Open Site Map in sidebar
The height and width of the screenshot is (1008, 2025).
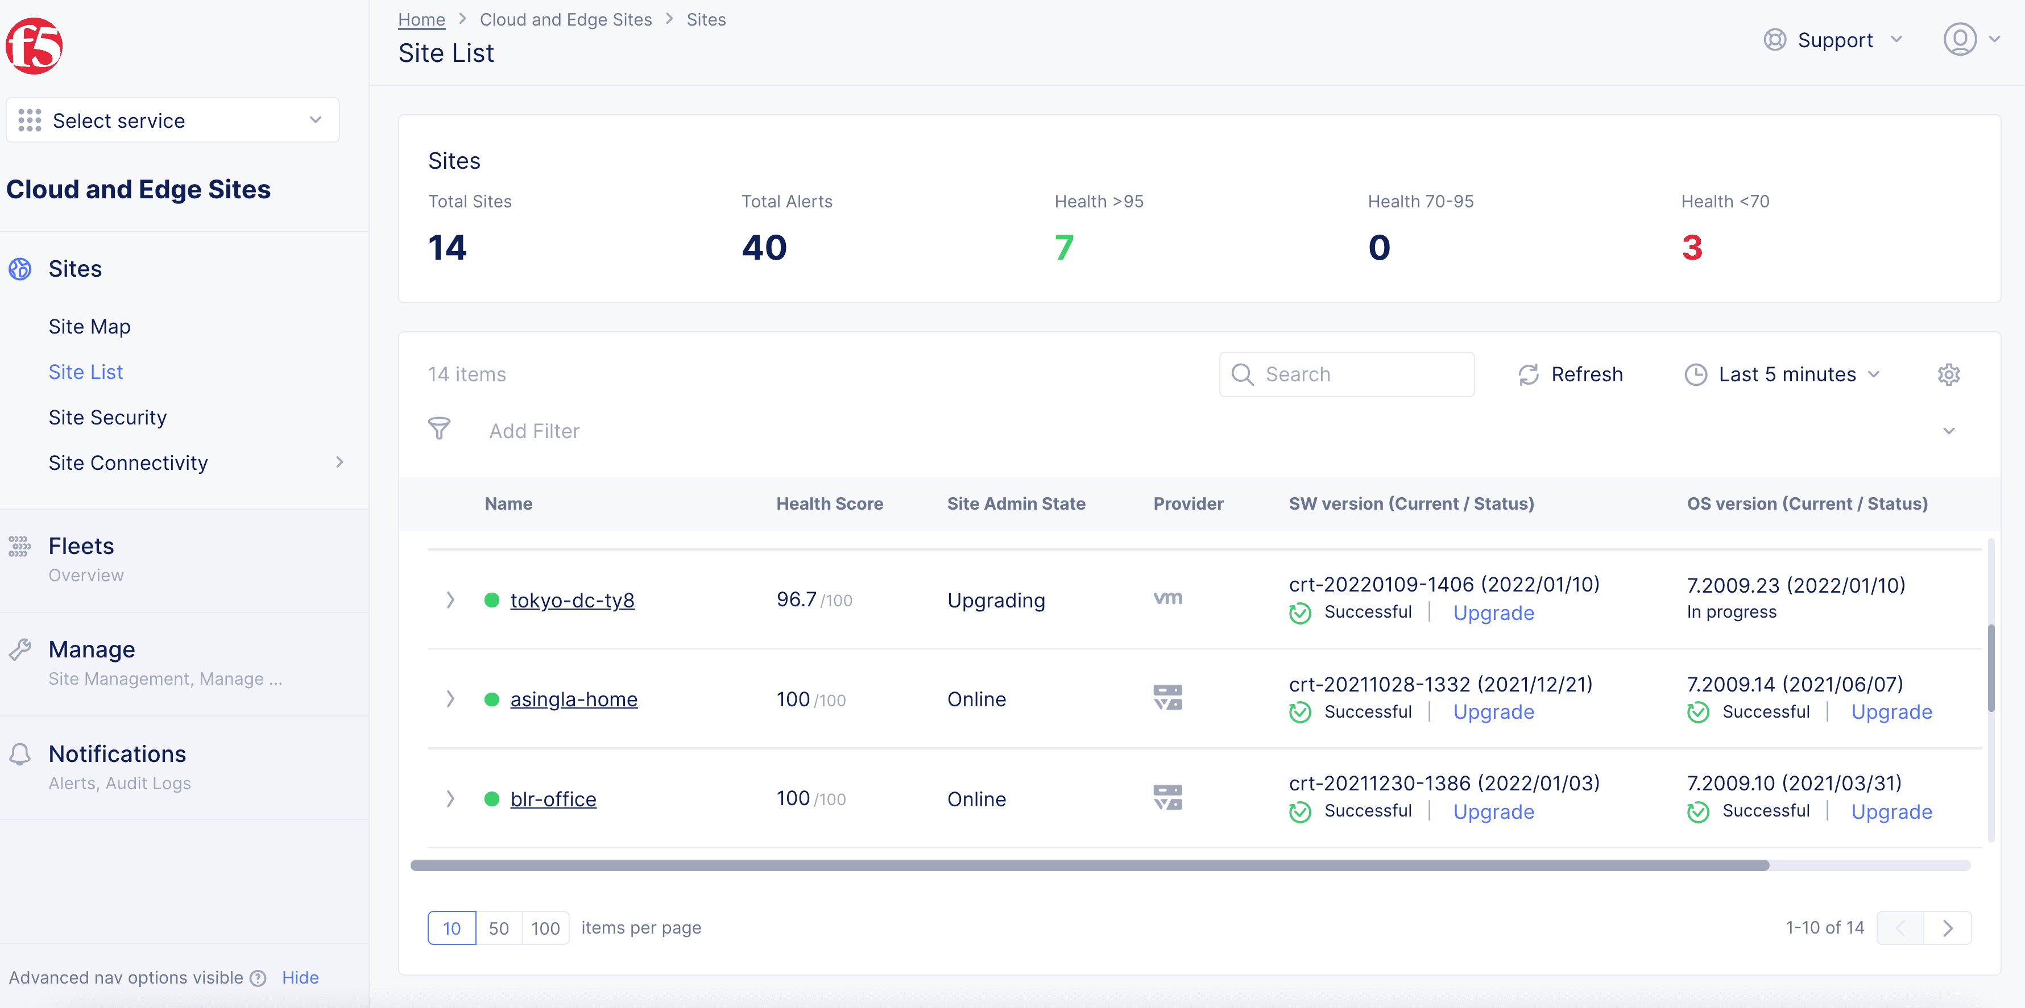point(89,327)
